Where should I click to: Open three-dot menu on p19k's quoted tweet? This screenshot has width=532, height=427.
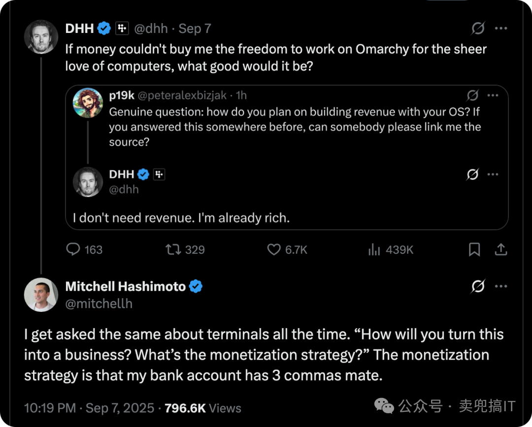[x=493, y=95]
